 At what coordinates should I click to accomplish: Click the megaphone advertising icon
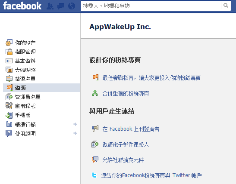(x=95, y=129)
